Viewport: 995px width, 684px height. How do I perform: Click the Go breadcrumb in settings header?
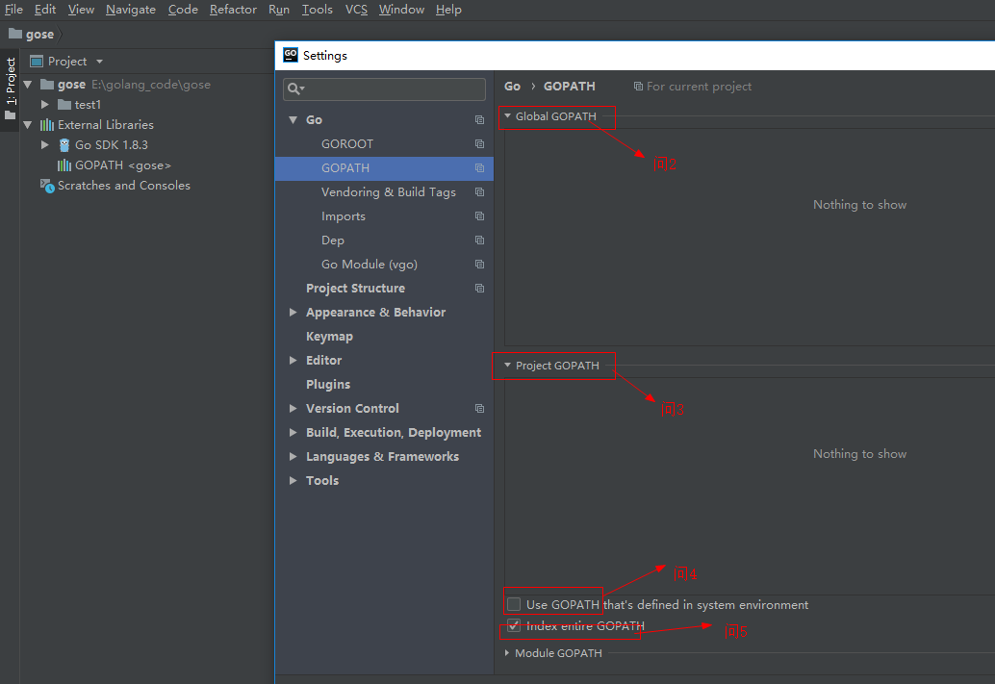click(x=512, y=87)
